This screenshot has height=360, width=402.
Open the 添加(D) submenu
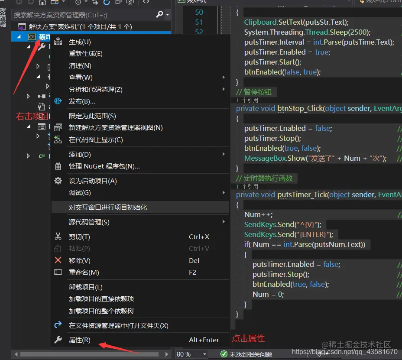(x=224, y=154)
